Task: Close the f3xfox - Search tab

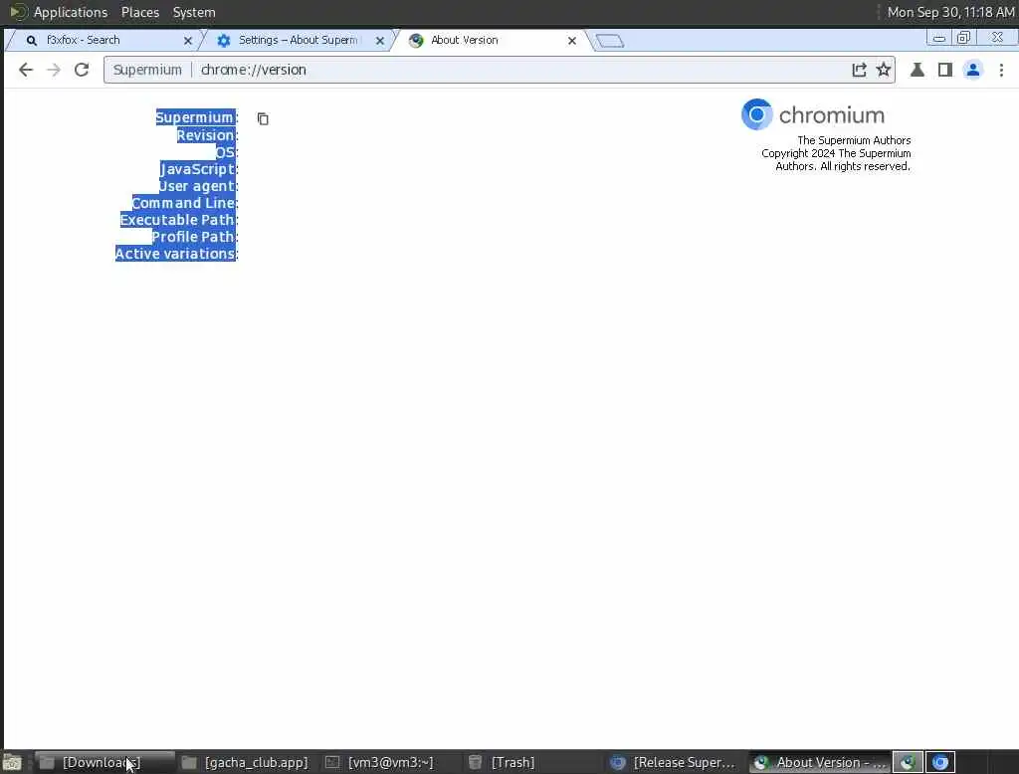Action: point(188,41)
